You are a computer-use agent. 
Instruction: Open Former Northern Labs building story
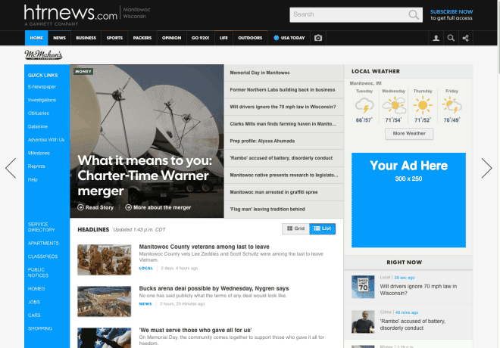click(x=284, y=90)
